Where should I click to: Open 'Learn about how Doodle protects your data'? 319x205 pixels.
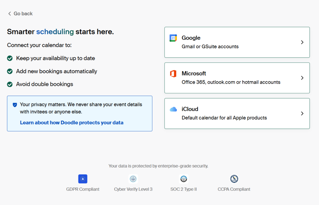pyautogui.click(x=72, y=123)
